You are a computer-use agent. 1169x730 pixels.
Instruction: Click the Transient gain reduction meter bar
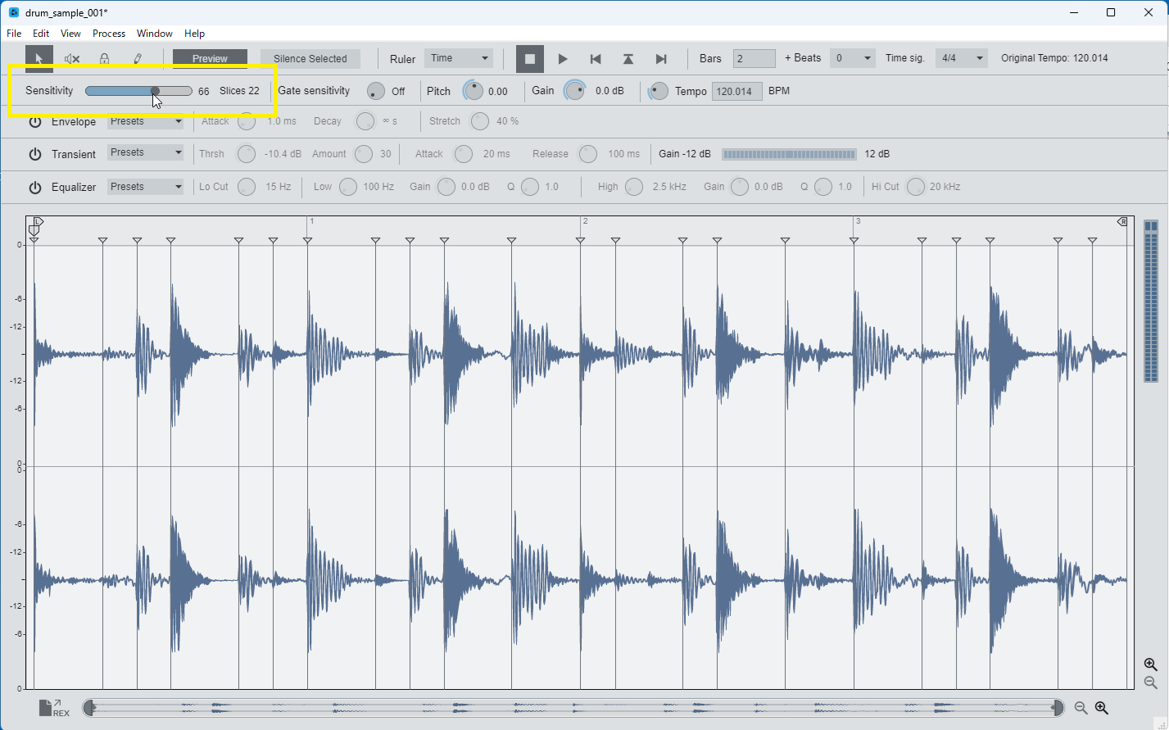pos(789,154)
